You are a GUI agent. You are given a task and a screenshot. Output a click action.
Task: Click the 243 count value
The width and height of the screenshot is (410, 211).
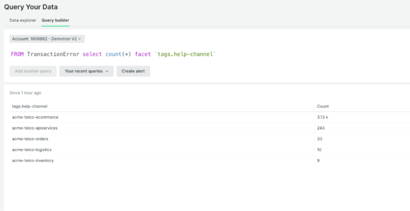tap(321, 128)
